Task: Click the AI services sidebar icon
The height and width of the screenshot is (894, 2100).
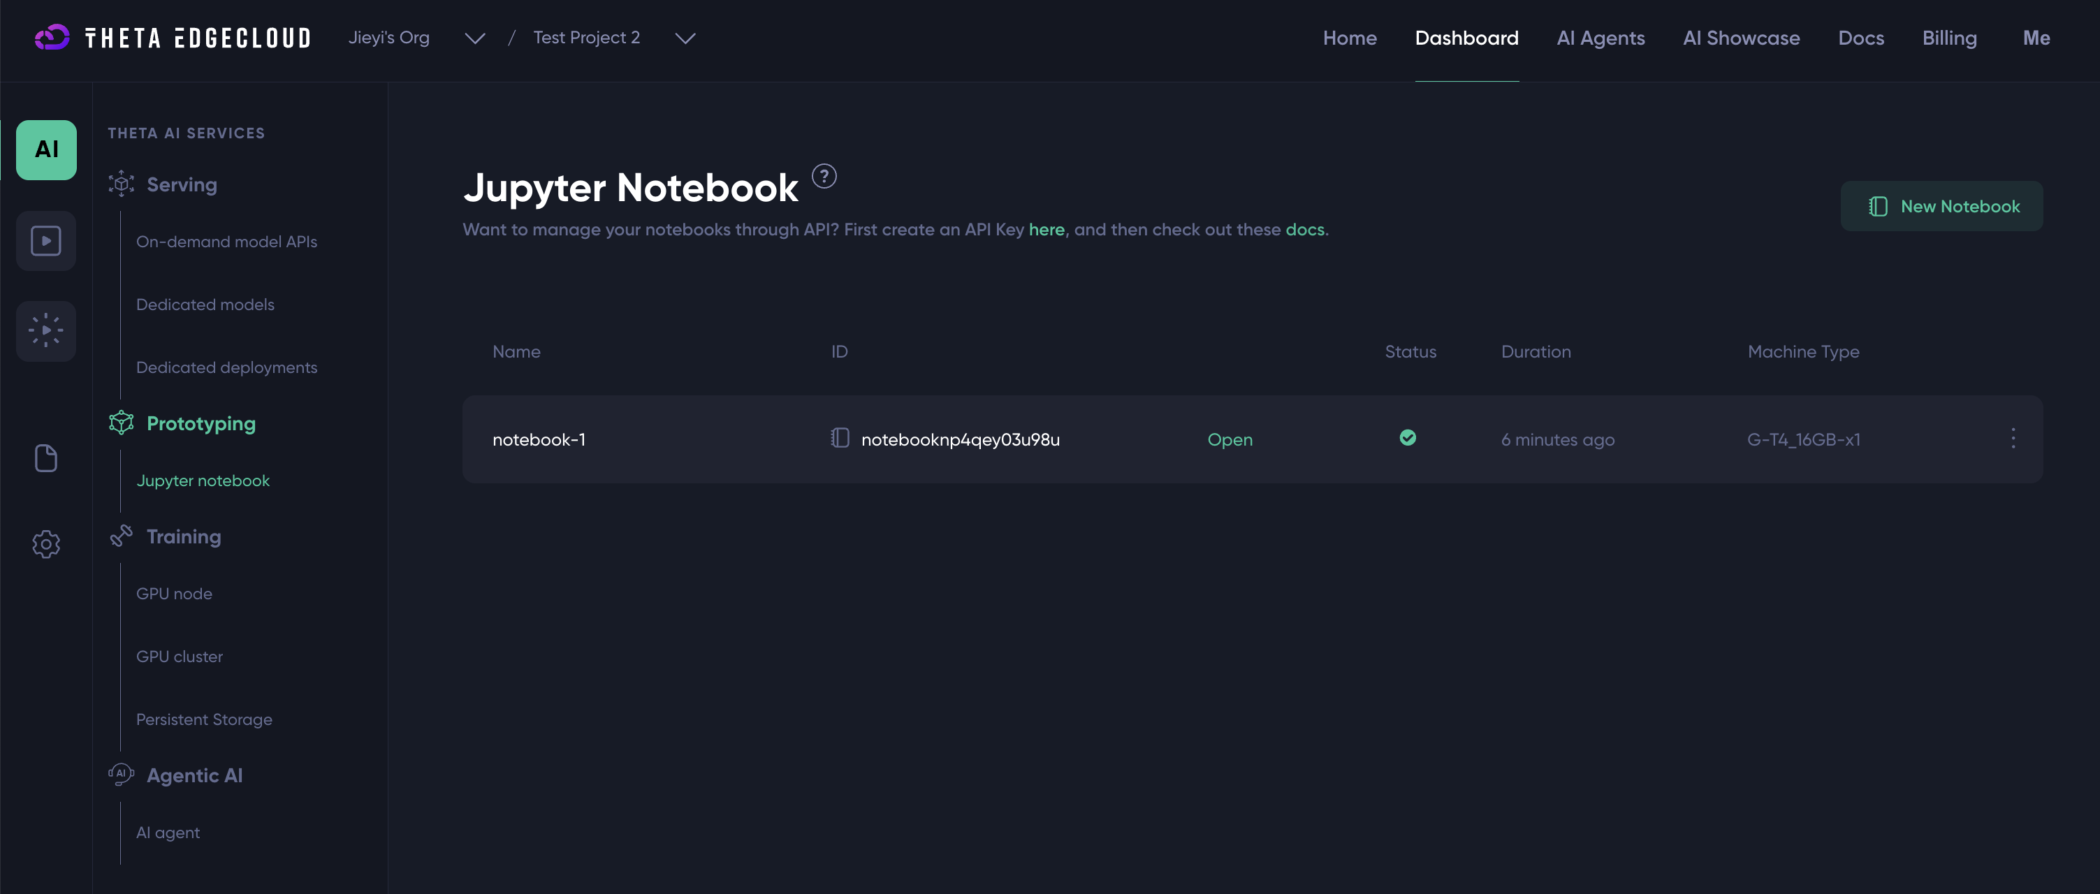Action: (47, 150)
